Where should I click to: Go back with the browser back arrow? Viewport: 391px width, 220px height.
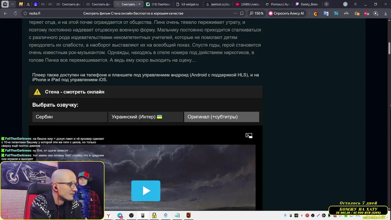5,13
